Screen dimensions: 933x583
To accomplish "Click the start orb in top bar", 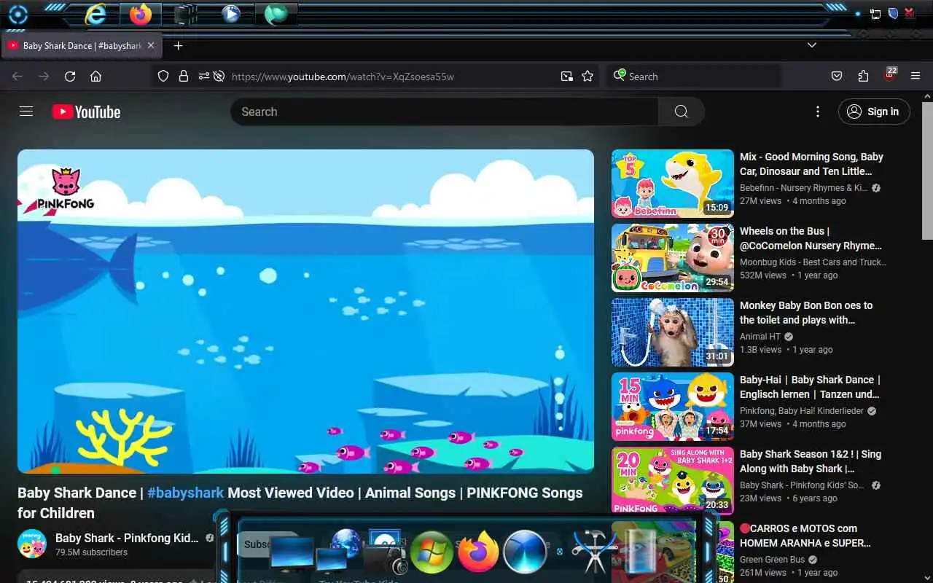I will point(17,15).
